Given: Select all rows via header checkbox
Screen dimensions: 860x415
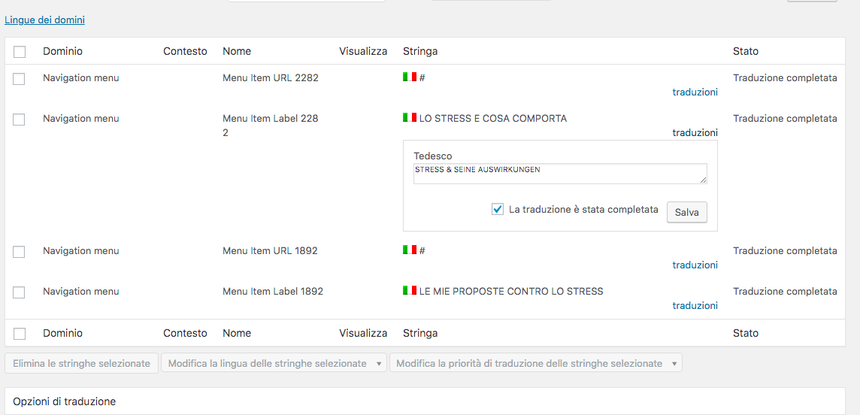Looking at the screenshot, I should pos(20,52).
